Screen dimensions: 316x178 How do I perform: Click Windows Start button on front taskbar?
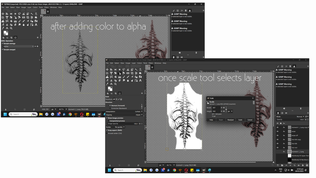(109, 170)
